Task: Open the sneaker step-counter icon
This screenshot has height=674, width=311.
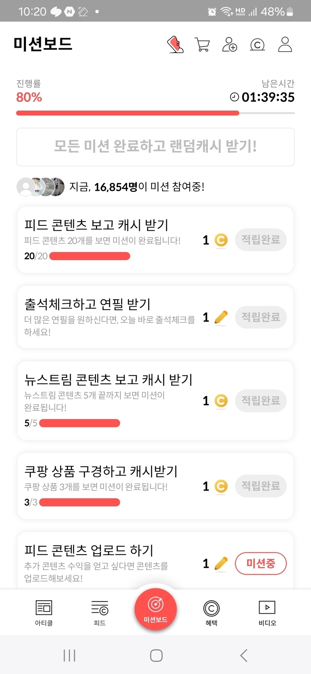Action: (175, 45)
